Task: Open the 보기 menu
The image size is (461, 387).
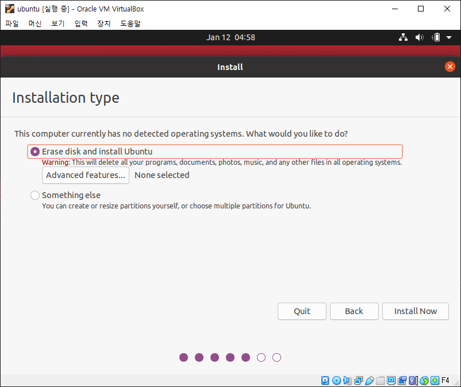Action: (58, 24)
